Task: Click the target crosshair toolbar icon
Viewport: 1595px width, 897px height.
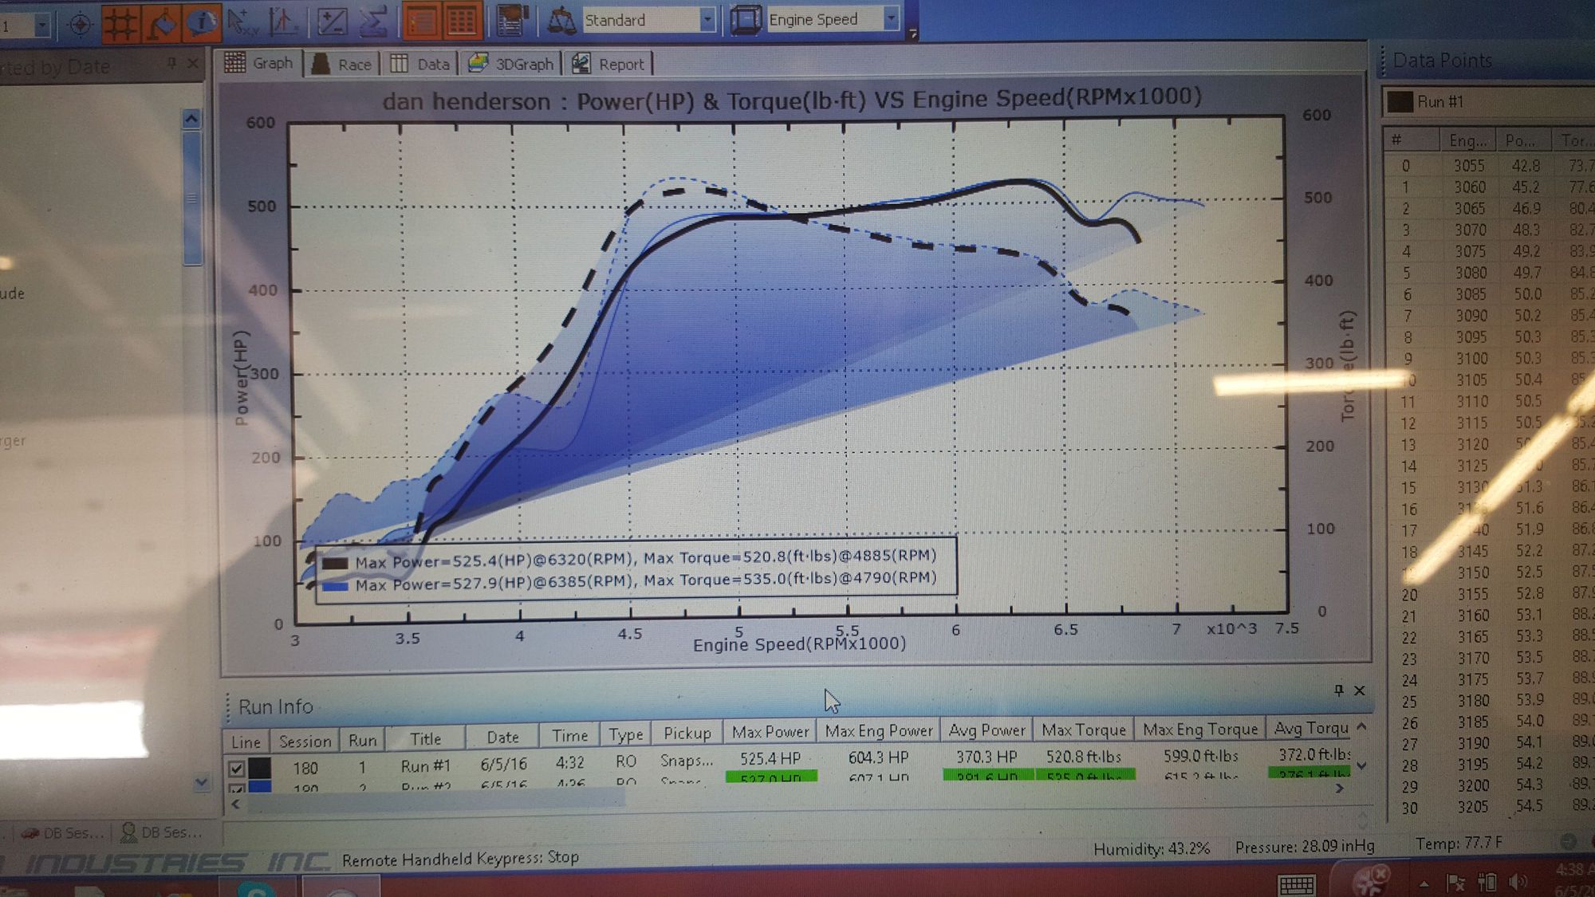Action: coord(80,25)
